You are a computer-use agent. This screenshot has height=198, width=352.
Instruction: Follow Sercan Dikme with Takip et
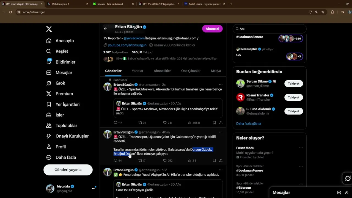pos(294,84)
